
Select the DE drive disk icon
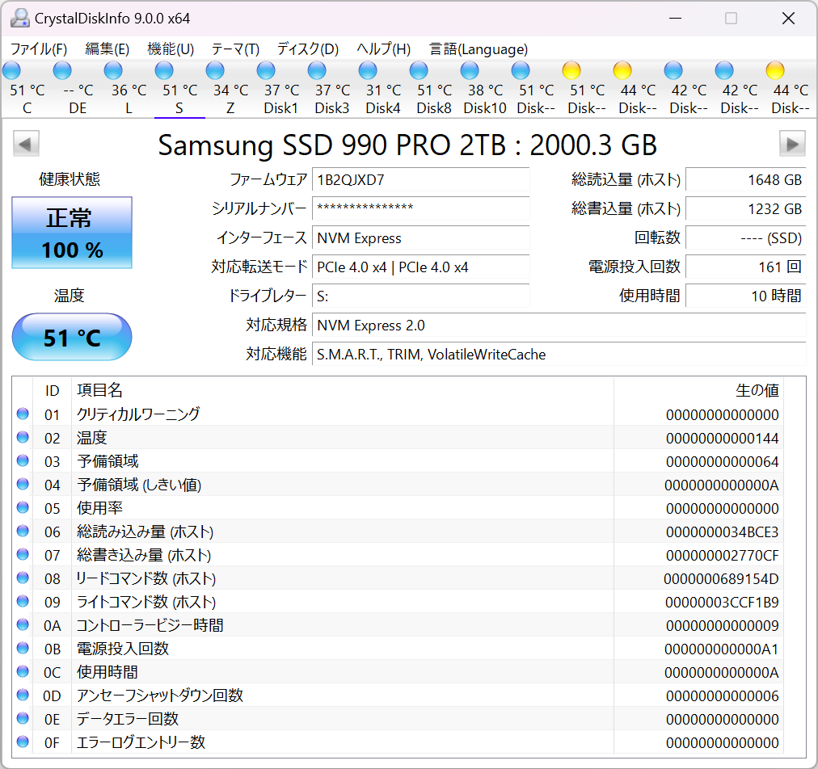point(62,71)
